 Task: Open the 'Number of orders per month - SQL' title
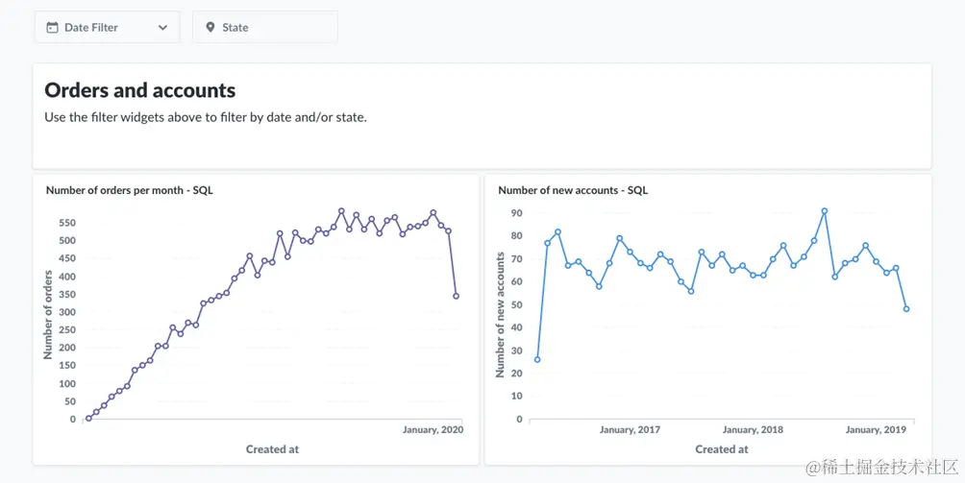pyautogui.click(x=130, y=190)
